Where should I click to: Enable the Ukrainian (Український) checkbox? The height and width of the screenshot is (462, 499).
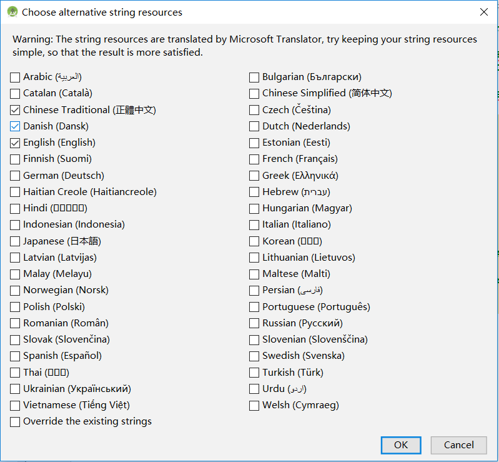point(15,389)
